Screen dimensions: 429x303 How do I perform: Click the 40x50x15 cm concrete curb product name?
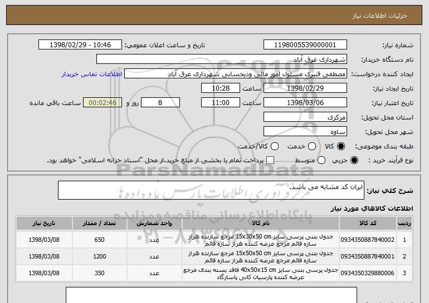[x=261, y=274]
